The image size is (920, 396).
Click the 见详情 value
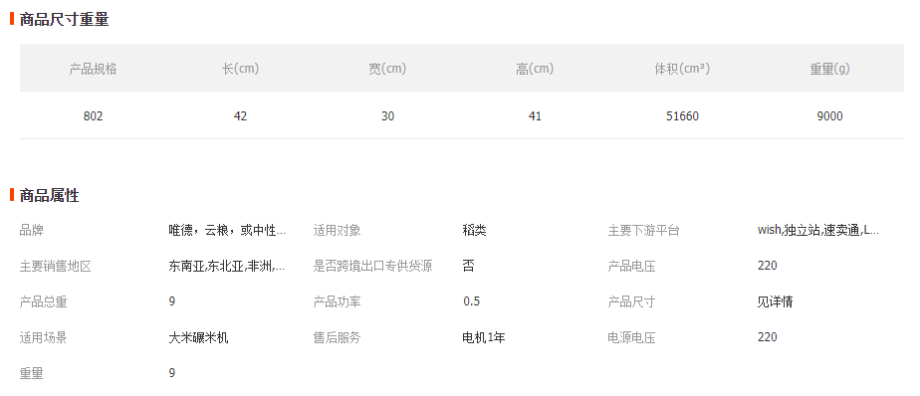[x=775, y=302]
